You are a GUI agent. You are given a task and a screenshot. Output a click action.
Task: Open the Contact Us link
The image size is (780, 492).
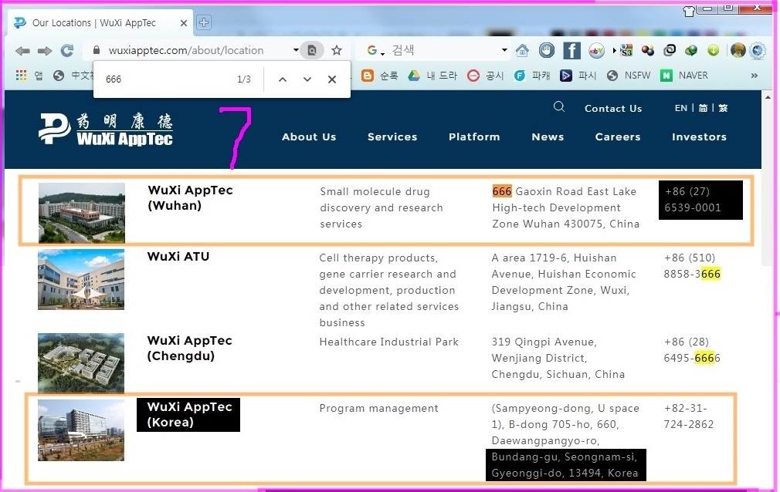[613, 108]
